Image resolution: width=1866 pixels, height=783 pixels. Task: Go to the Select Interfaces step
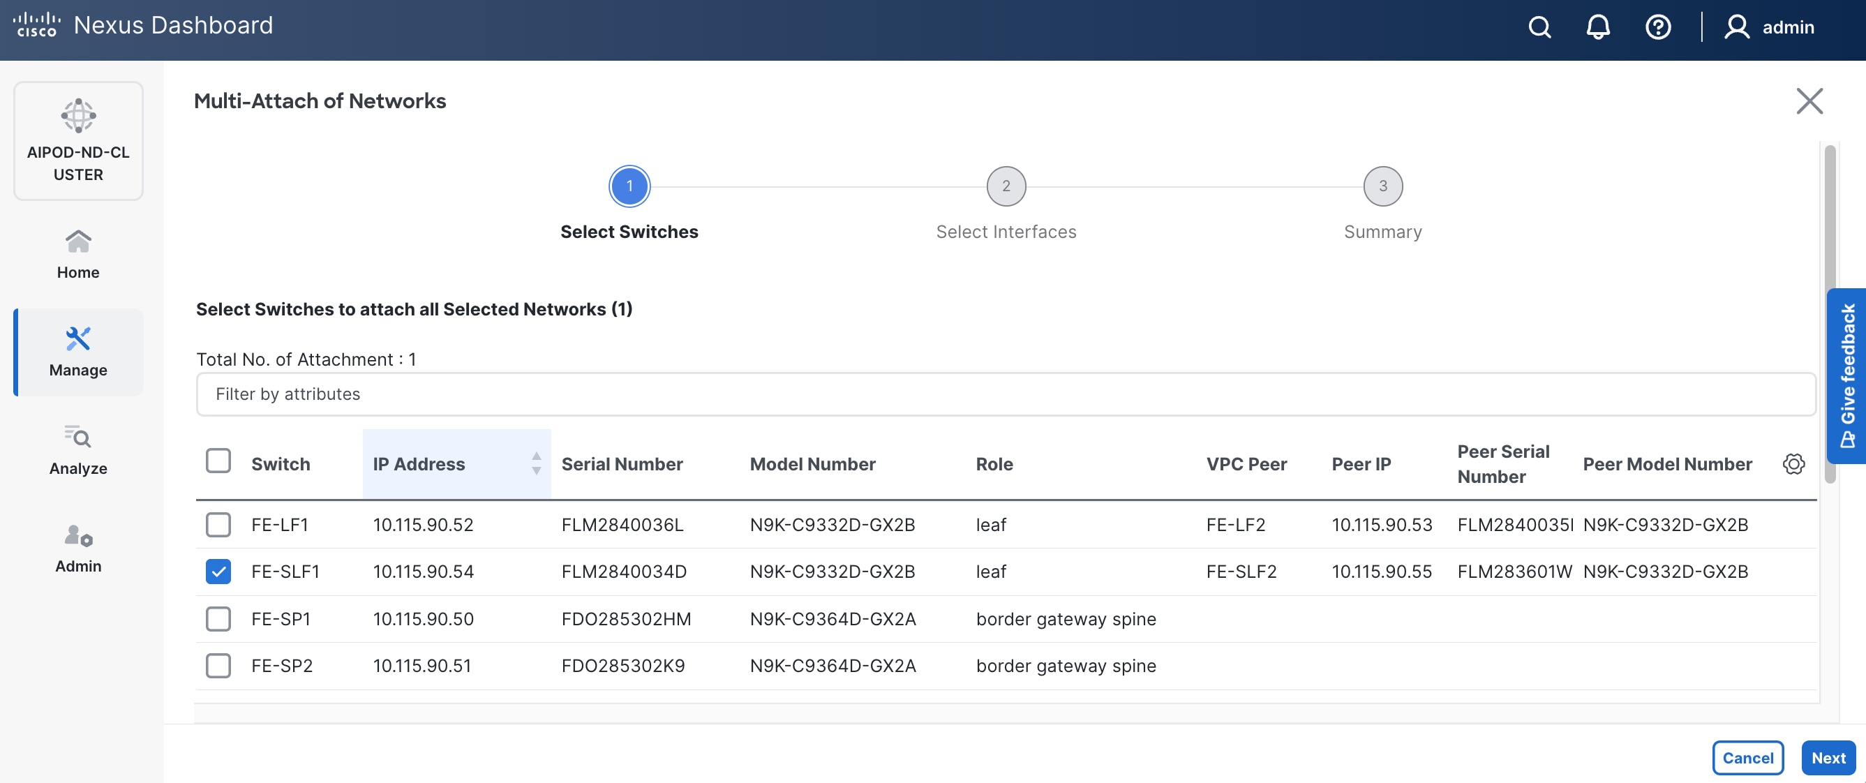pyautogui.click(x=1006, y=186)
